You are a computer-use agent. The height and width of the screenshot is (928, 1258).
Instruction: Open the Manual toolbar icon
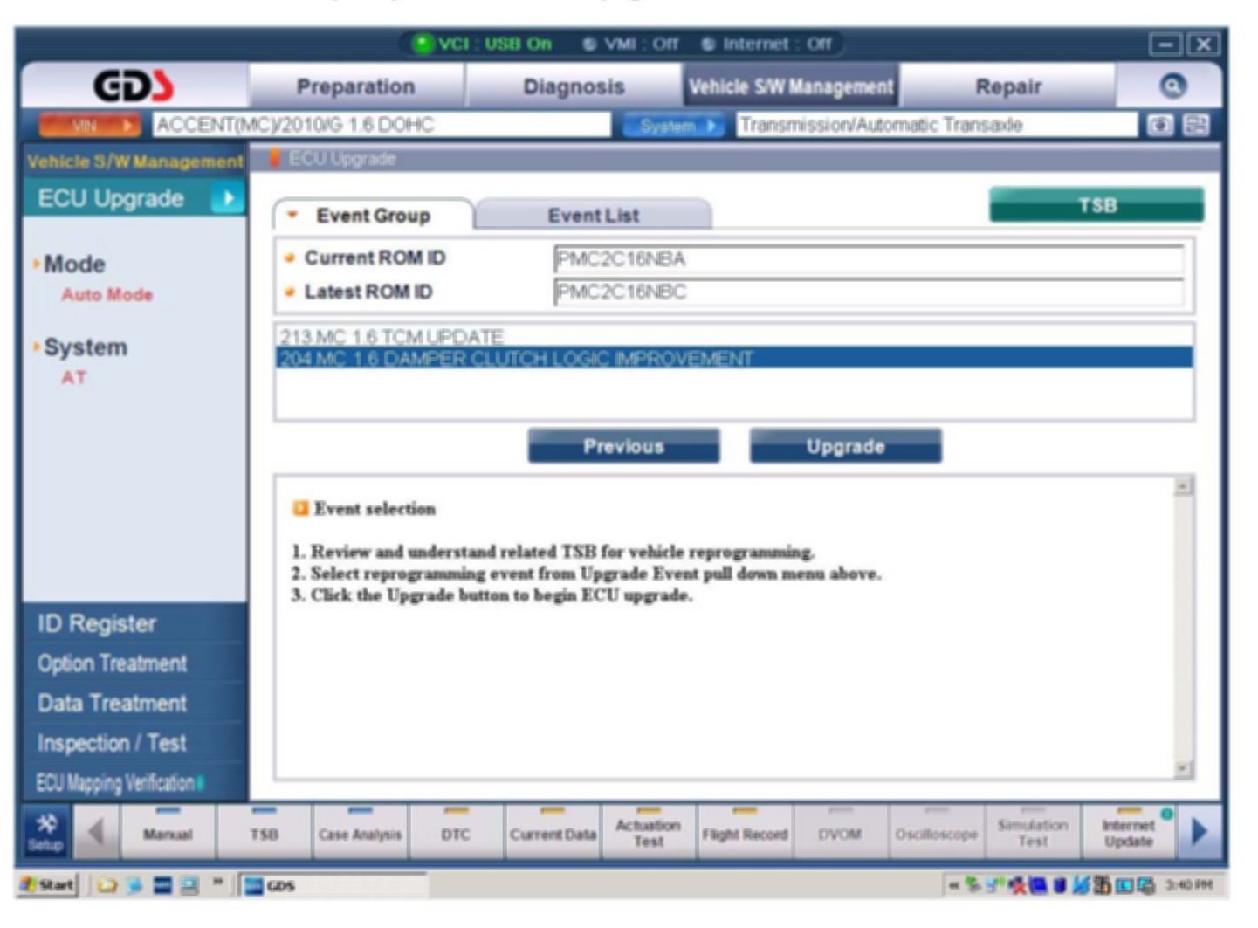[x=168, y=833]
